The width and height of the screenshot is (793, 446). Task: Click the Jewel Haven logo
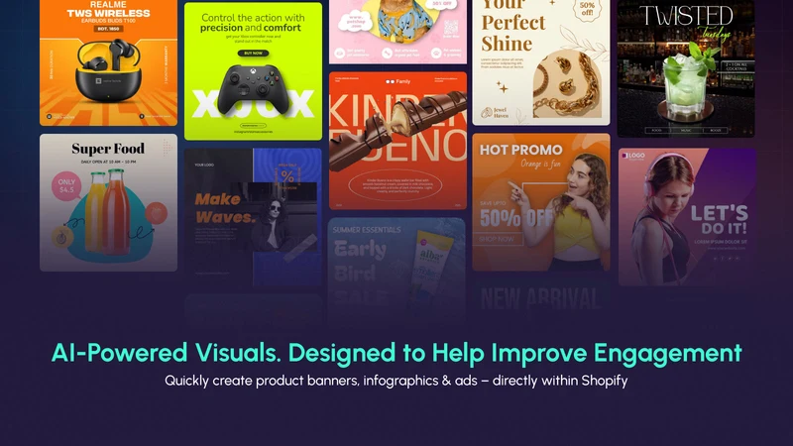(x=494, y=112)
